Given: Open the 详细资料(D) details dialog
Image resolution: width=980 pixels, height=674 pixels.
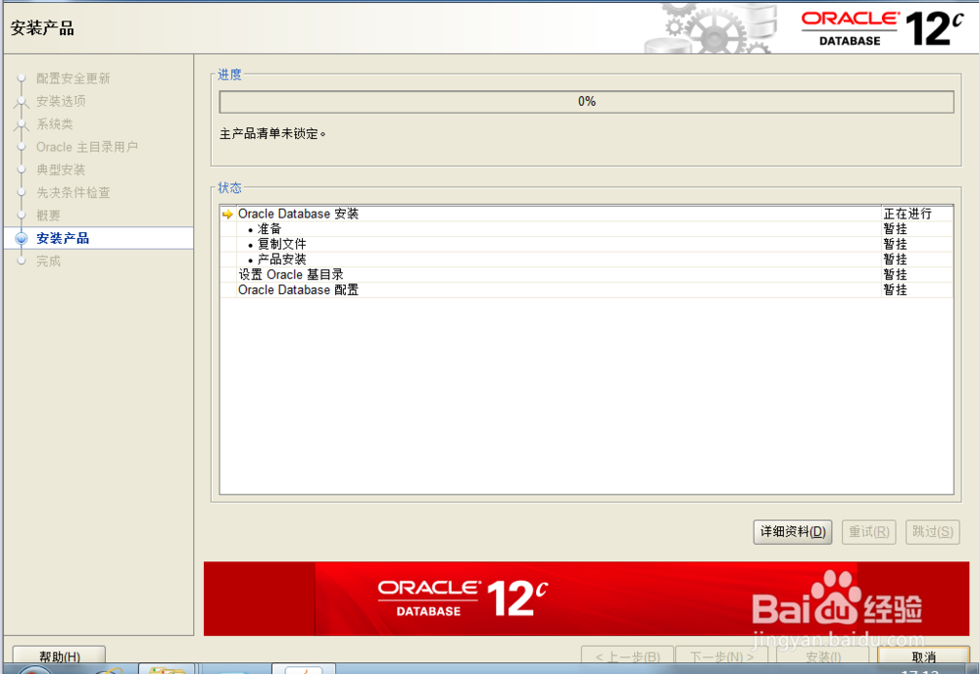Looking at the screenshot, I should pyautogui.click(x=792, y=532).
